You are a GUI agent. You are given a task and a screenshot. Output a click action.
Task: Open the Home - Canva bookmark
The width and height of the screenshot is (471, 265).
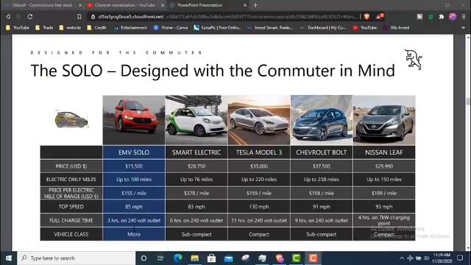(171, 28)
